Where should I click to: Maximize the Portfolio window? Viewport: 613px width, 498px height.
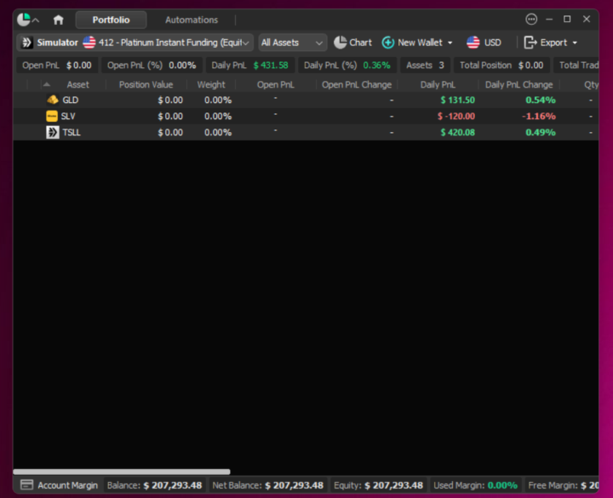[x=567, y=19]
